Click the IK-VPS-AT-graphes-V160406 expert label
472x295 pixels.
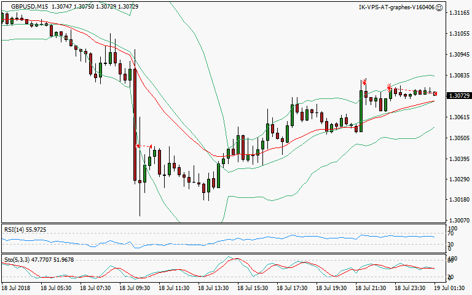tap(397, 7)
